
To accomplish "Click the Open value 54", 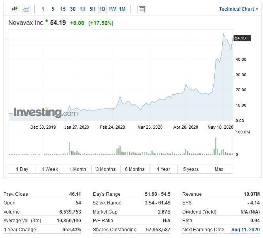I will (x=78, y=203).
